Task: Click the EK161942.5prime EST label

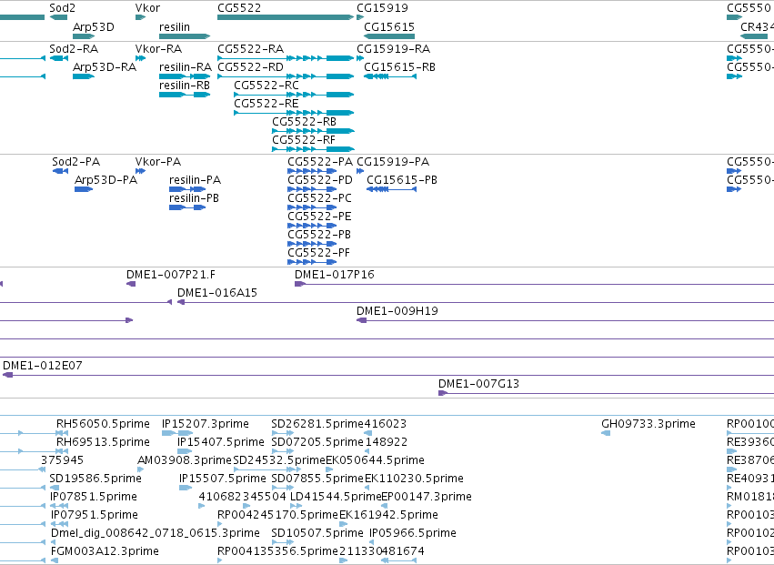Action: click(x=388, y=516)
